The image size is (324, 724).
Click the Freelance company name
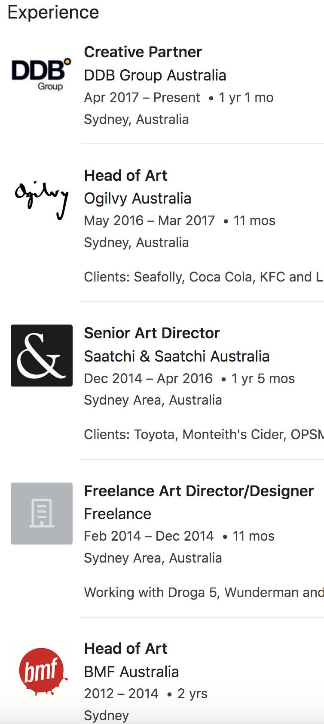click(x=118, y=514)
